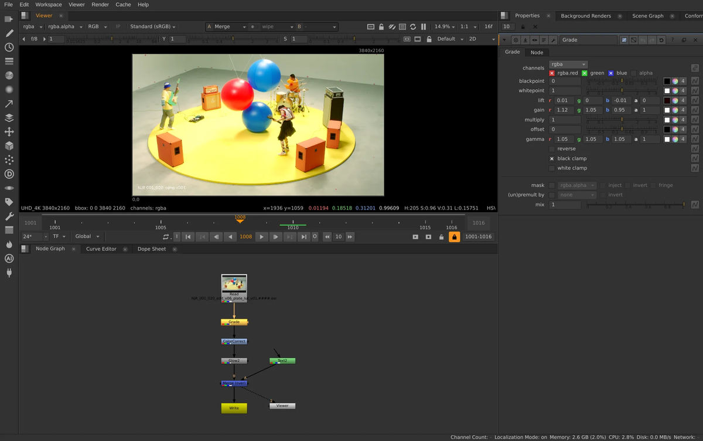The width and height of the screenshot is (703, 441).
Task: Toggle the green channel checkbox
Action: [585, 73]
